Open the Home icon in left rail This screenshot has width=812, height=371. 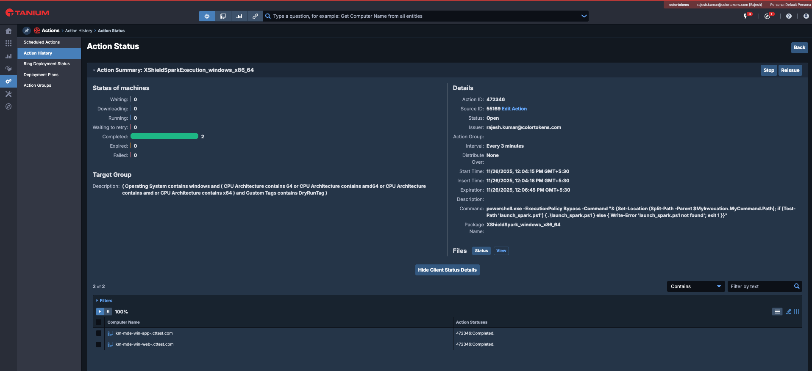8,31
